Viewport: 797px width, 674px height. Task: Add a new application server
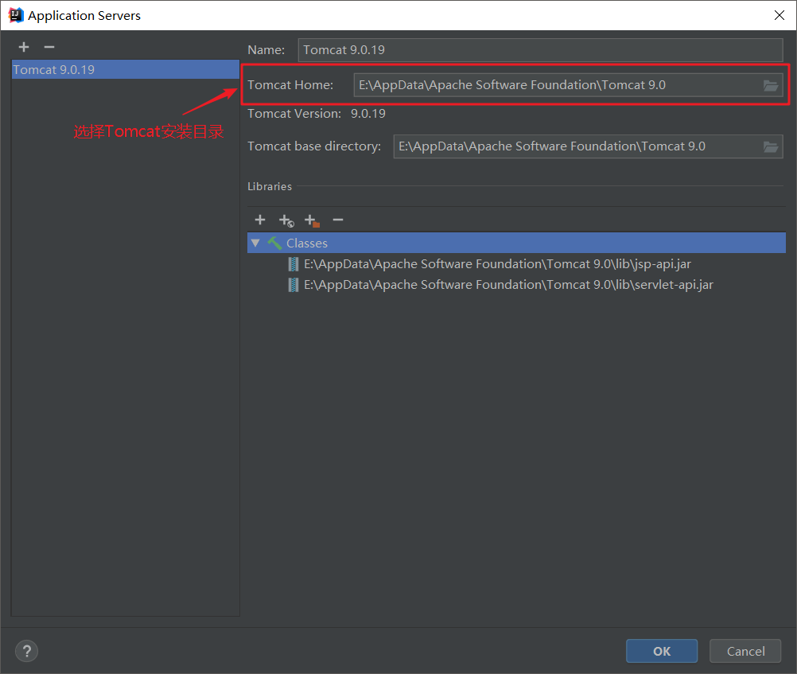click(23, 47)
